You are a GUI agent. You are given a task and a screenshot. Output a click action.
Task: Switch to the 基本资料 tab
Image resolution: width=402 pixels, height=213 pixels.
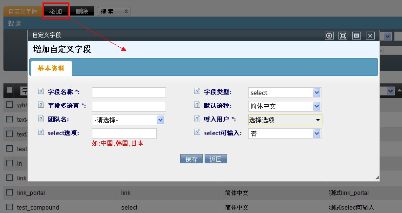pos(51,69)
